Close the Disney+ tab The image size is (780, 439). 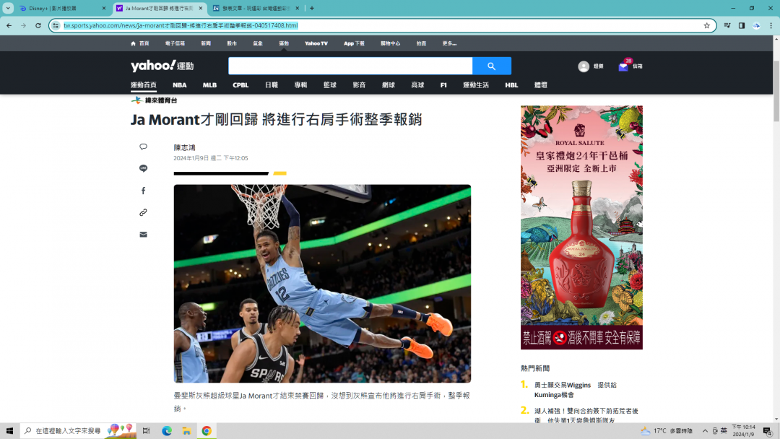104,9
